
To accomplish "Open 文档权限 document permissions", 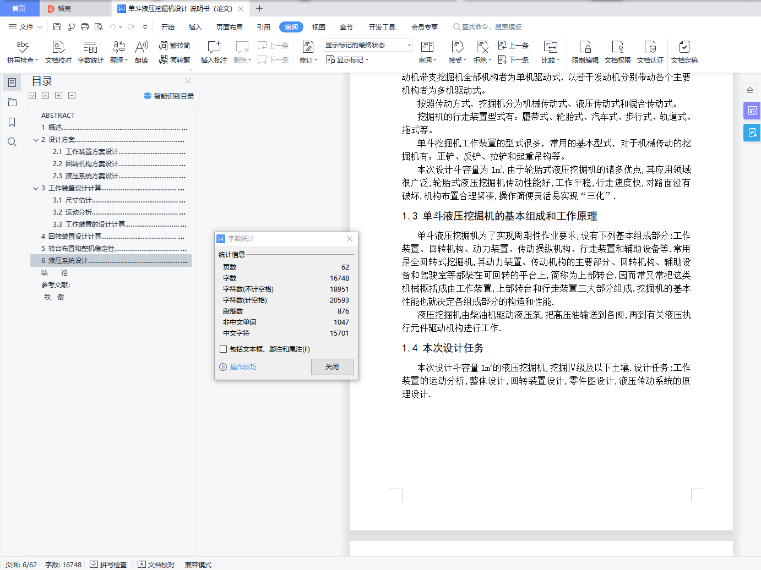I will (618, 52).
